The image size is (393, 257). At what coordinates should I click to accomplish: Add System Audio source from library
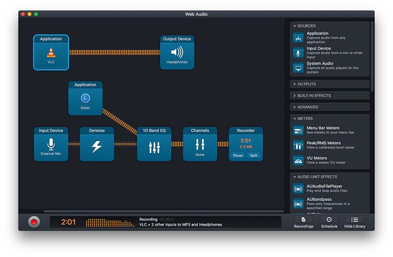(329, 67)
